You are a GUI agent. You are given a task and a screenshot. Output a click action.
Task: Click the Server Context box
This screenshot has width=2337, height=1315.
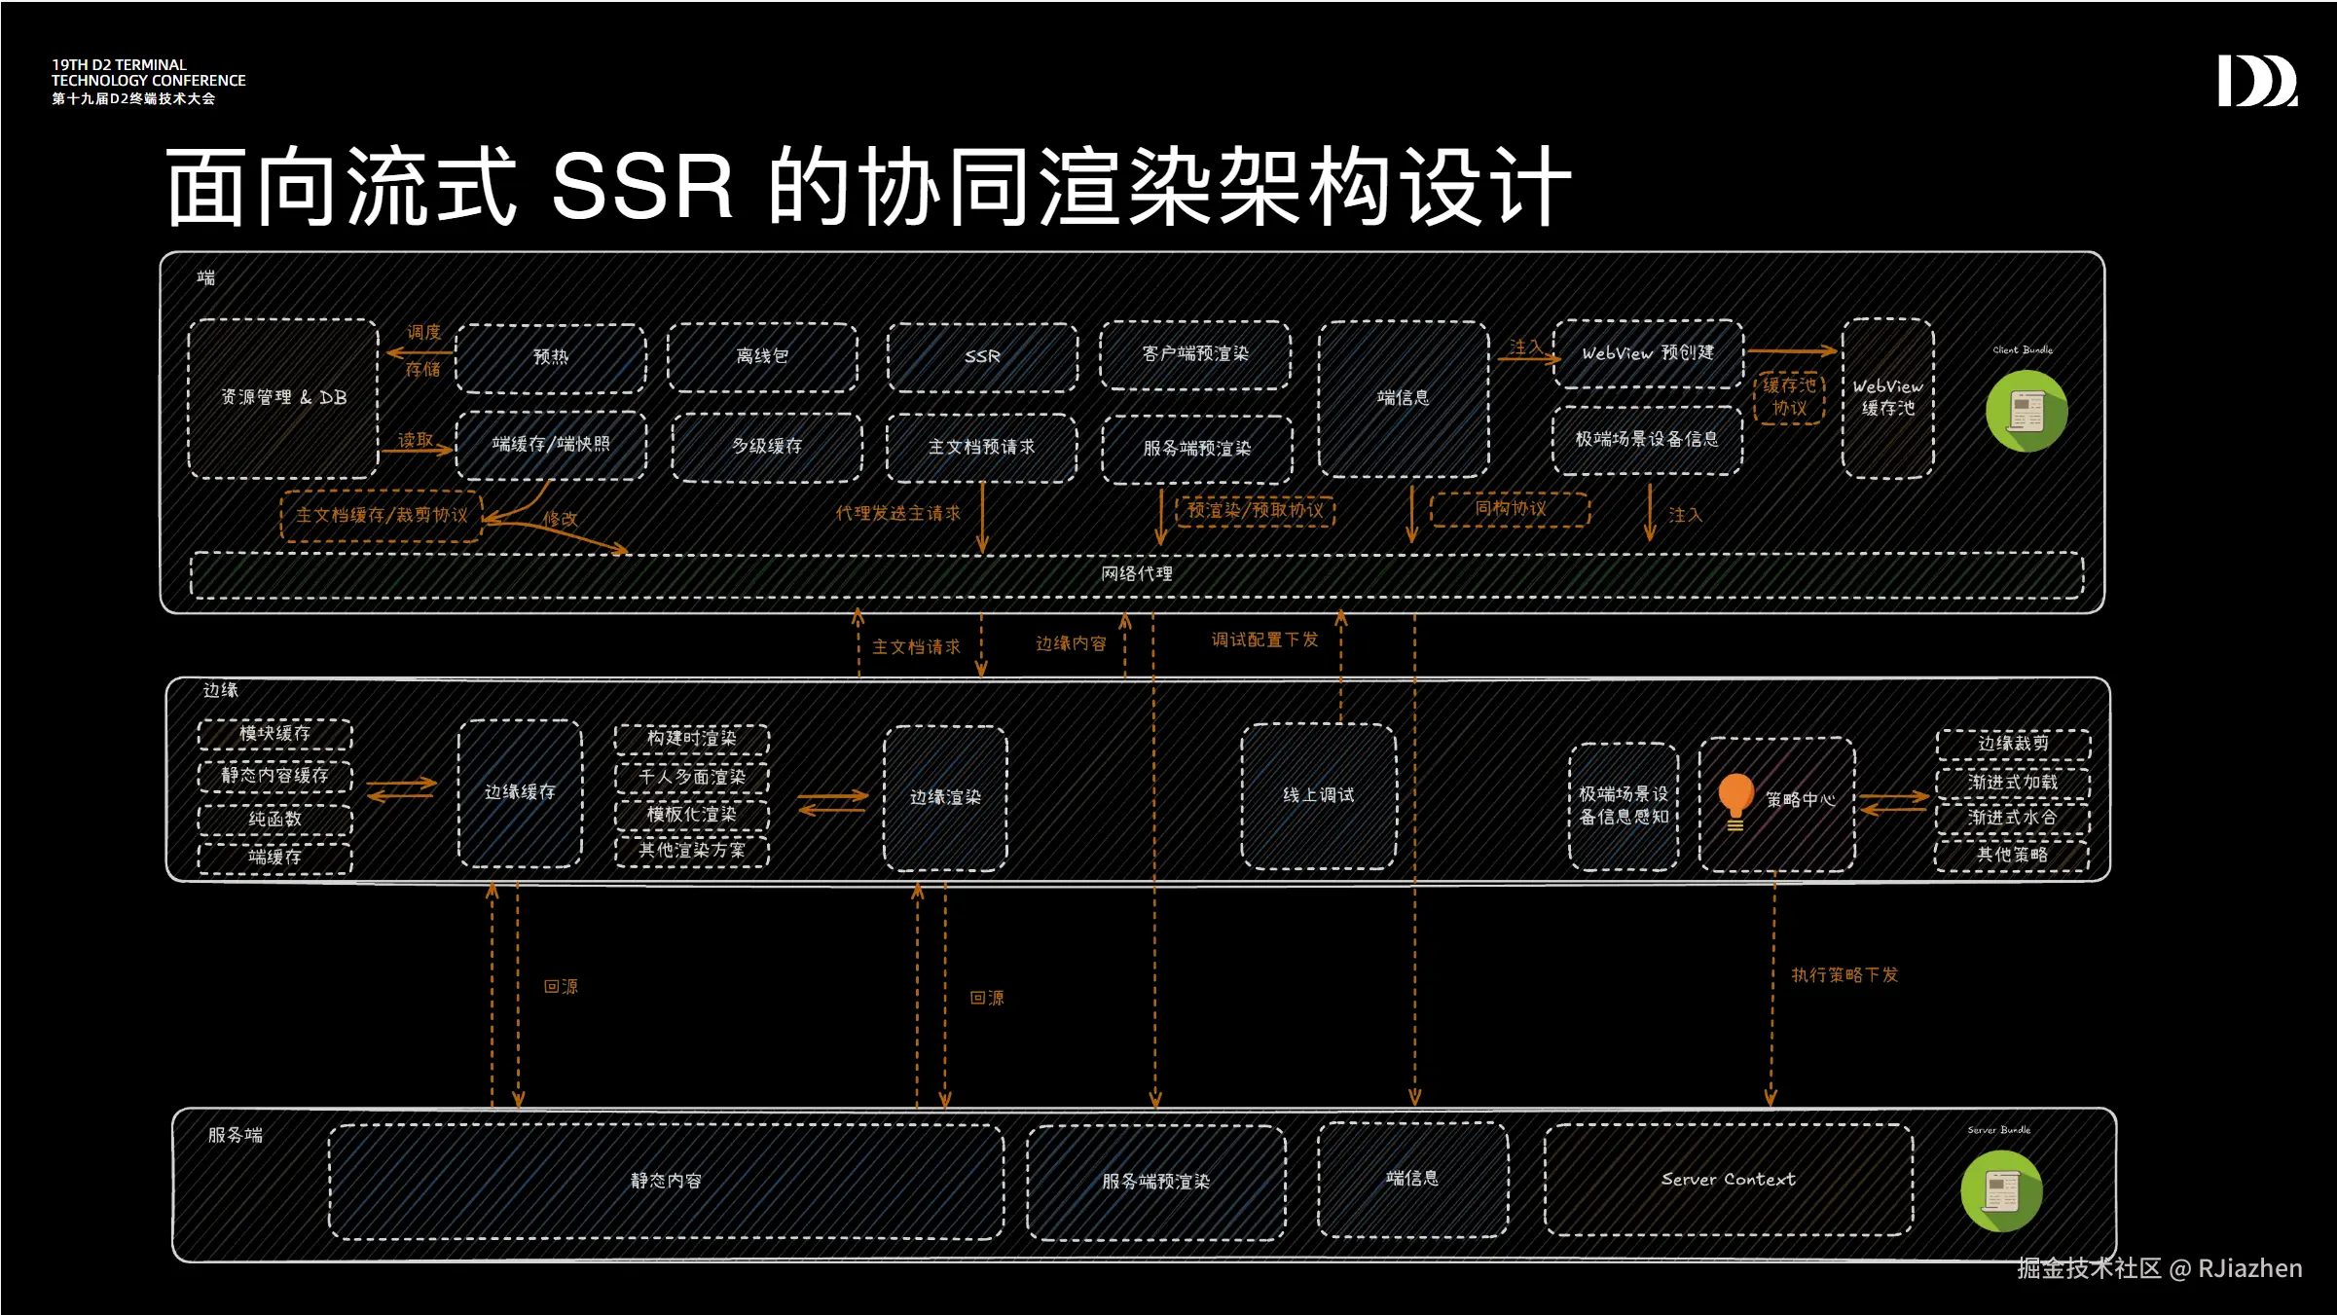coord(1728,1180)
